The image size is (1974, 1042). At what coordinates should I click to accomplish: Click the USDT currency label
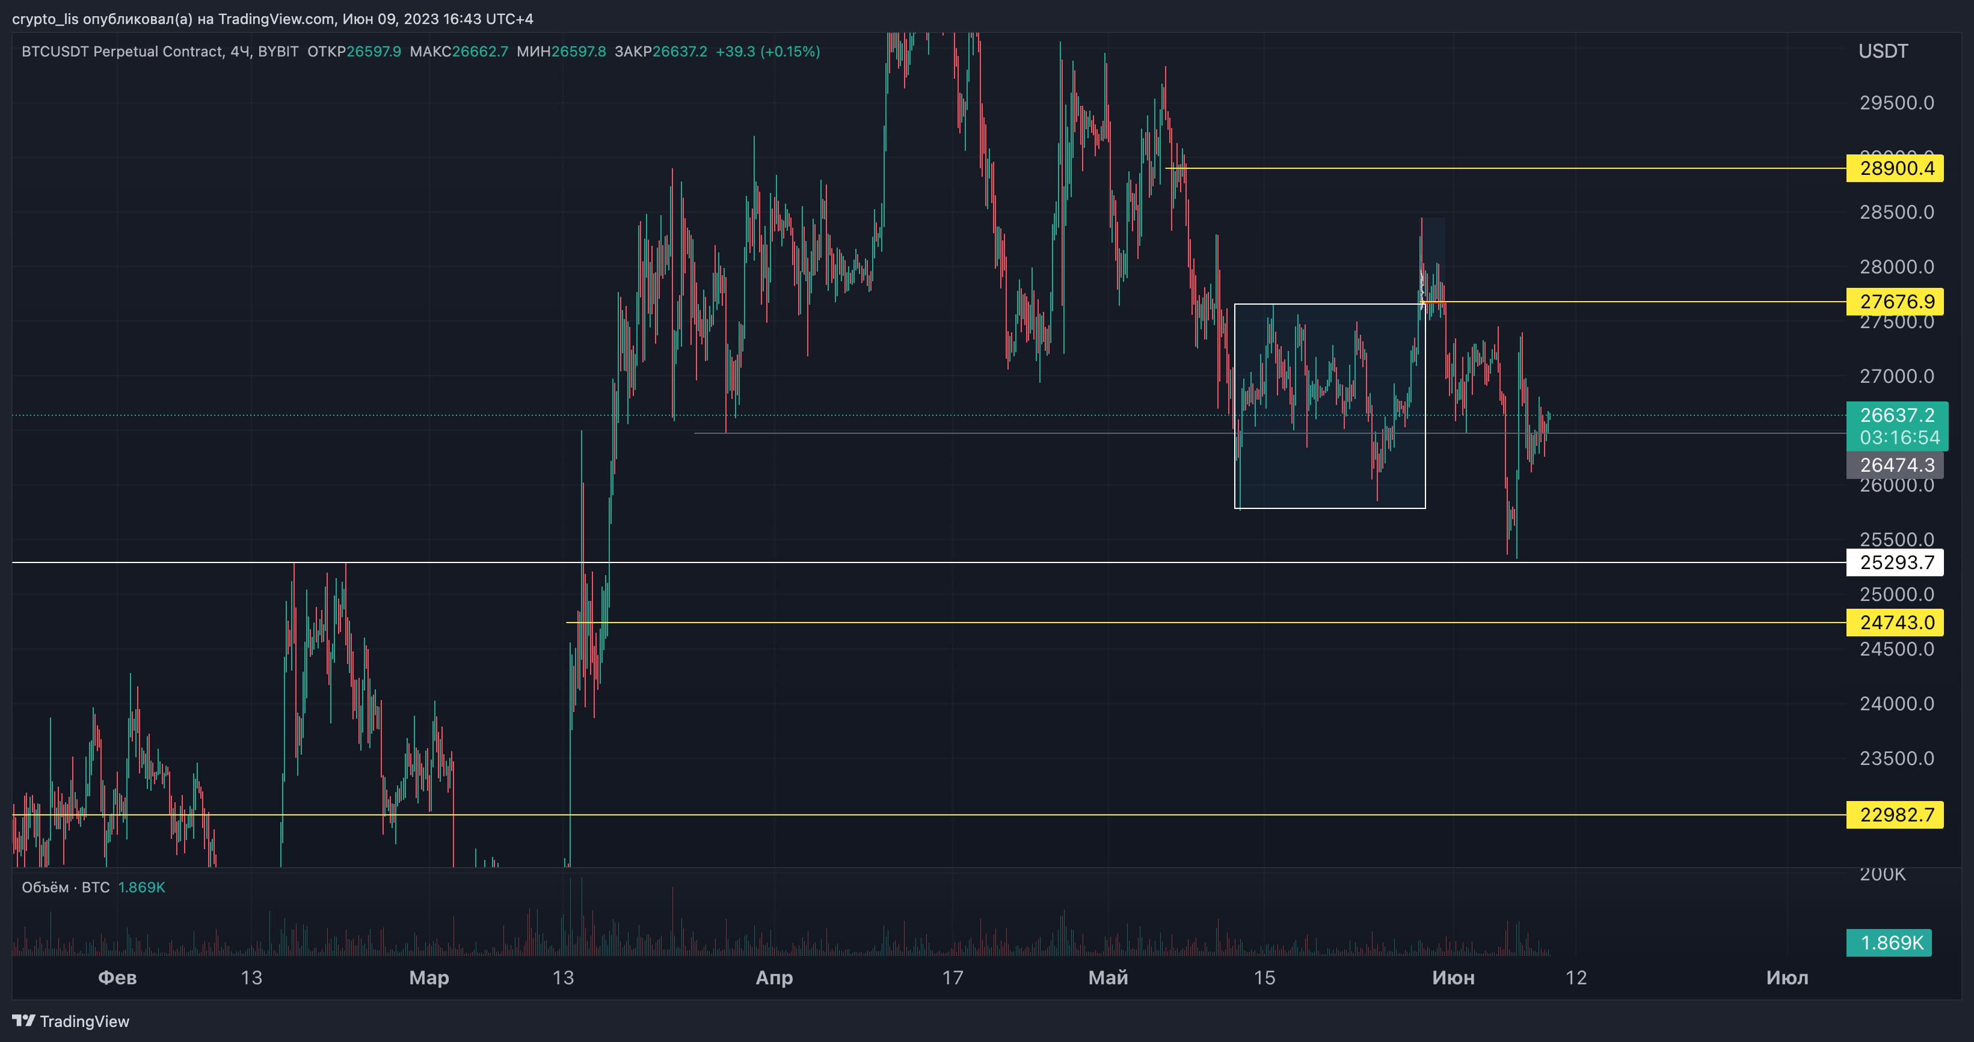1883,51
